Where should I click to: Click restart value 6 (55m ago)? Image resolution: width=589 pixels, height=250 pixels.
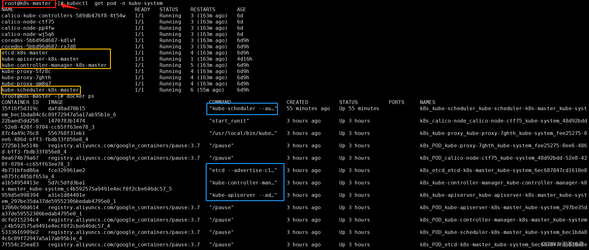207,90
